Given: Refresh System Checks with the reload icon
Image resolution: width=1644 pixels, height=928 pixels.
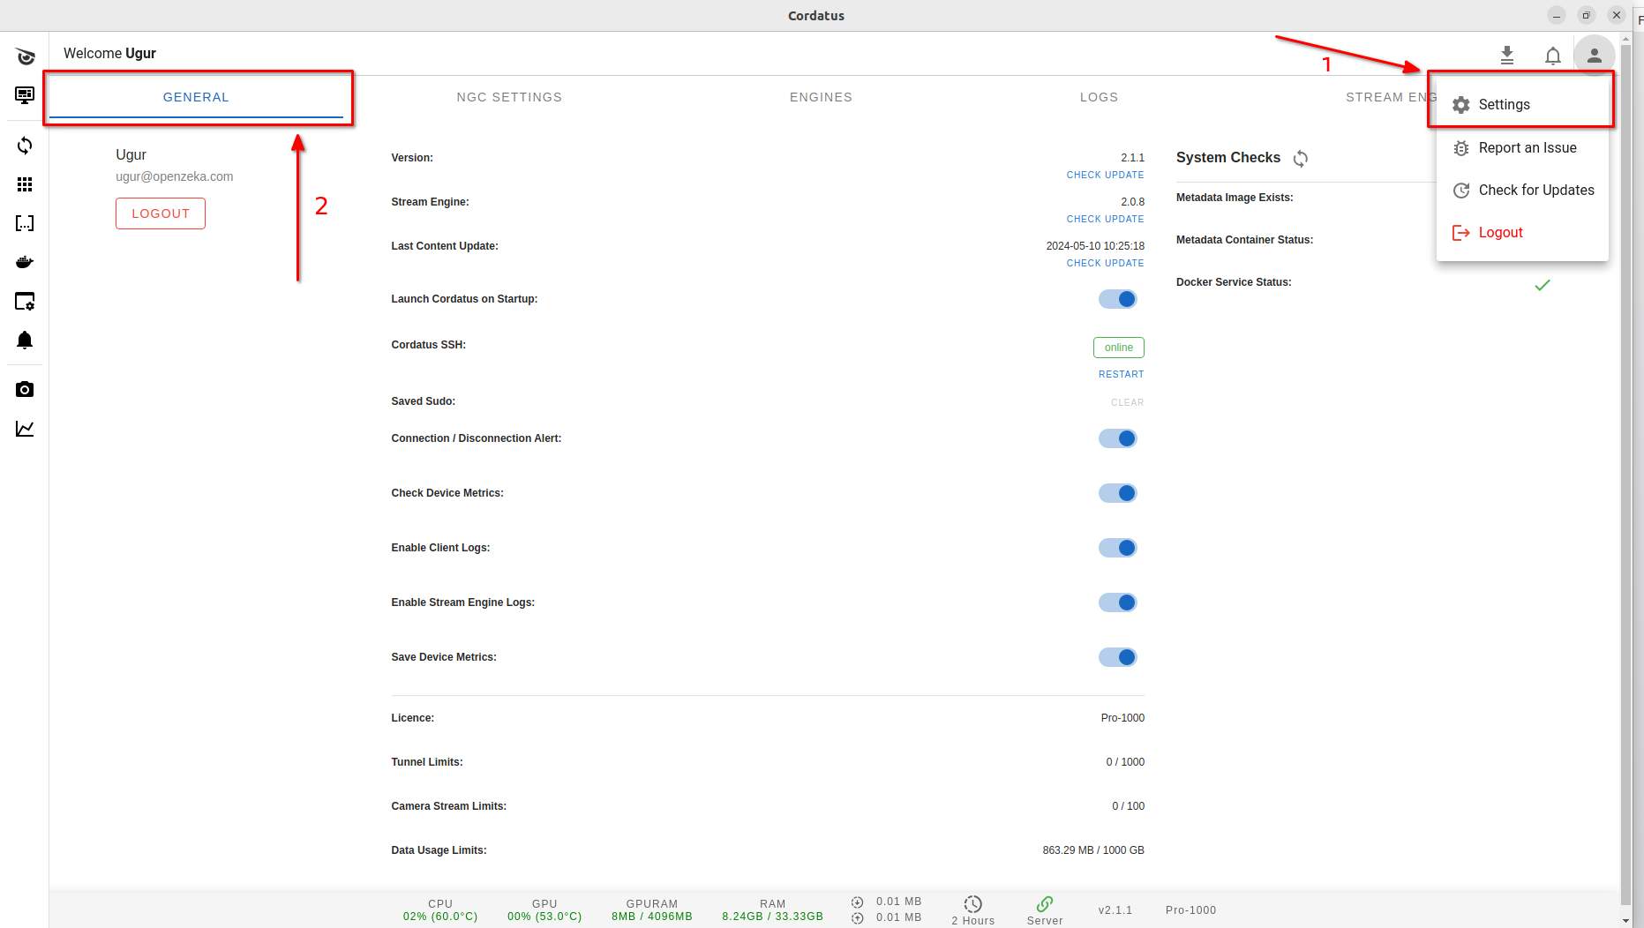Looking at the screenshot, I should pos(1301,159).
